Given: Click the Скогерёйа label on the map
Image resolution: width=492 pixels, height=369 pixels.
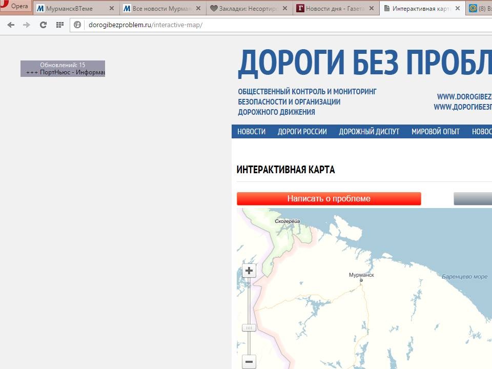Looking at the screenshot, I should [x=288, y=221].
